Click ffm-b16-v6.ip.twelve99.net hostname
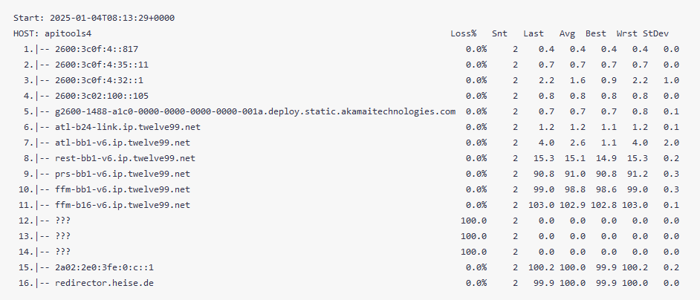 click(x=123, y=205)
